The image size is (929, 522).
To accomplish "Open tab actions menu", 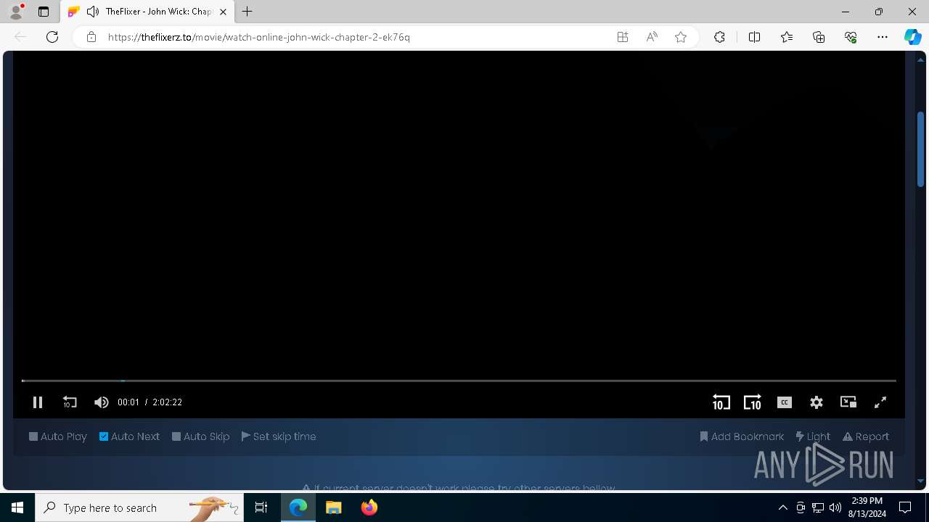I will (44, 12).
